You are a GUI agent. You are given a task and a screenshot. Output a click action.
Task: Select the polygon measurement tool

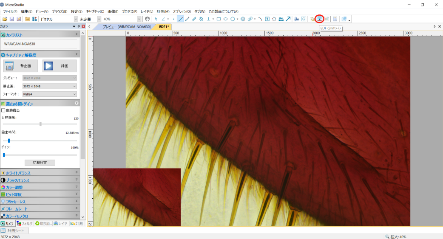pyautogui.click(x=274, y=19)
